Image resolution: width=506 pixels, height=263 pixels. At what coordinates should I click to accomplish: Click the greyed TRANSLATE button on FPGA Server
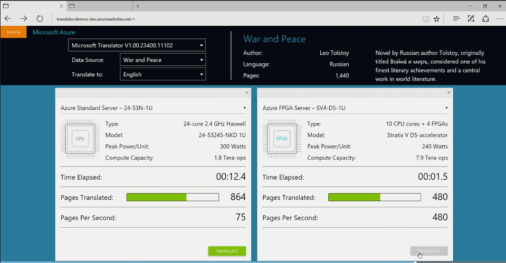coord(429,251)
